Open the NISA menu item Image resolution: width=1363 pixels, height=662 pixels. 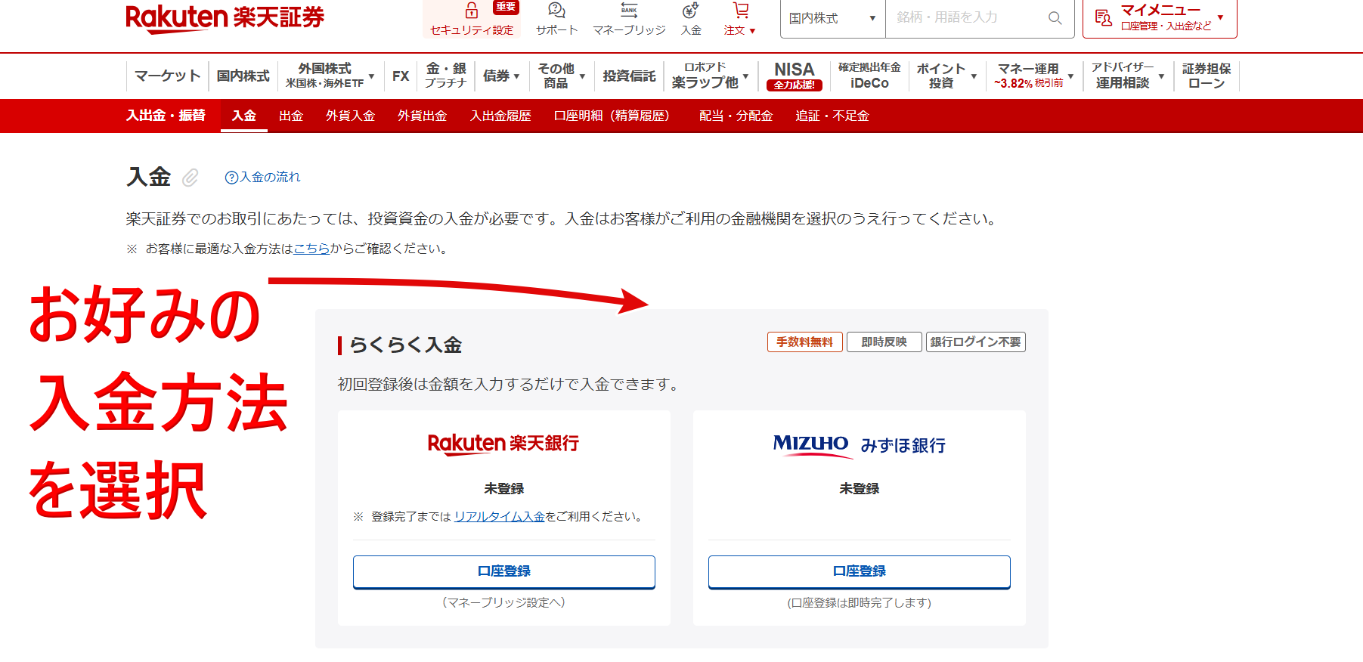pos(794,76)
